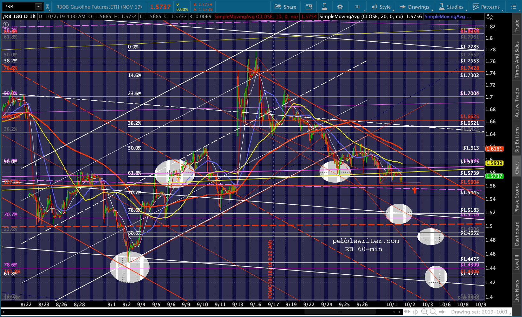The height and width of the screenshot is (317, 522).
Task: Activate the crosshair pan icon
Action: (x=415, y=312)
